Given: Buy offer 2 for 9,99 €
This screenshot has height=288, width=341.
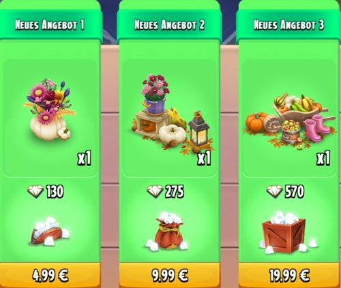Looking at the screenshot, I should pos(170,275).
